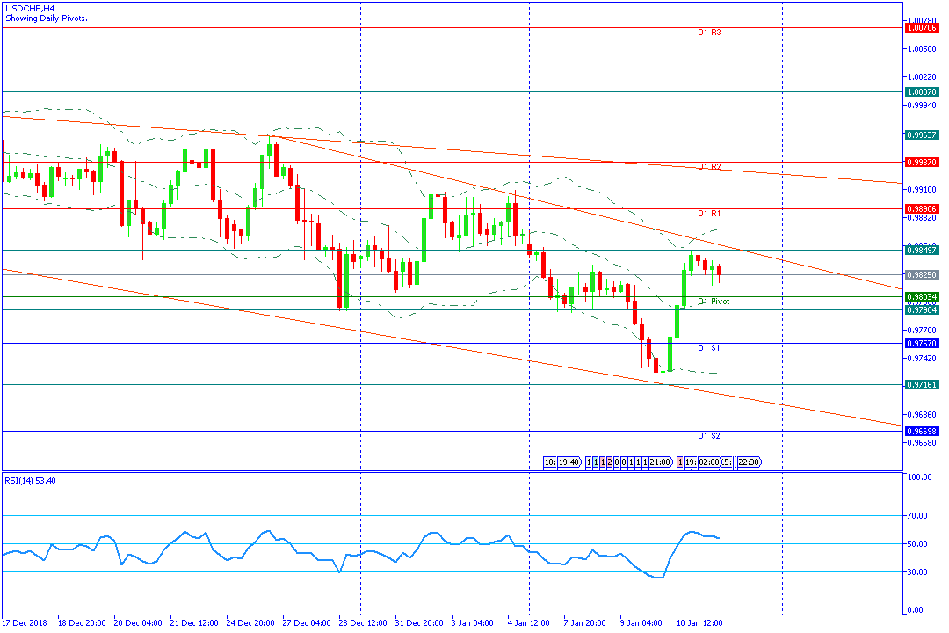Click the 21:00 event marker flag

(x=661, y=462)
